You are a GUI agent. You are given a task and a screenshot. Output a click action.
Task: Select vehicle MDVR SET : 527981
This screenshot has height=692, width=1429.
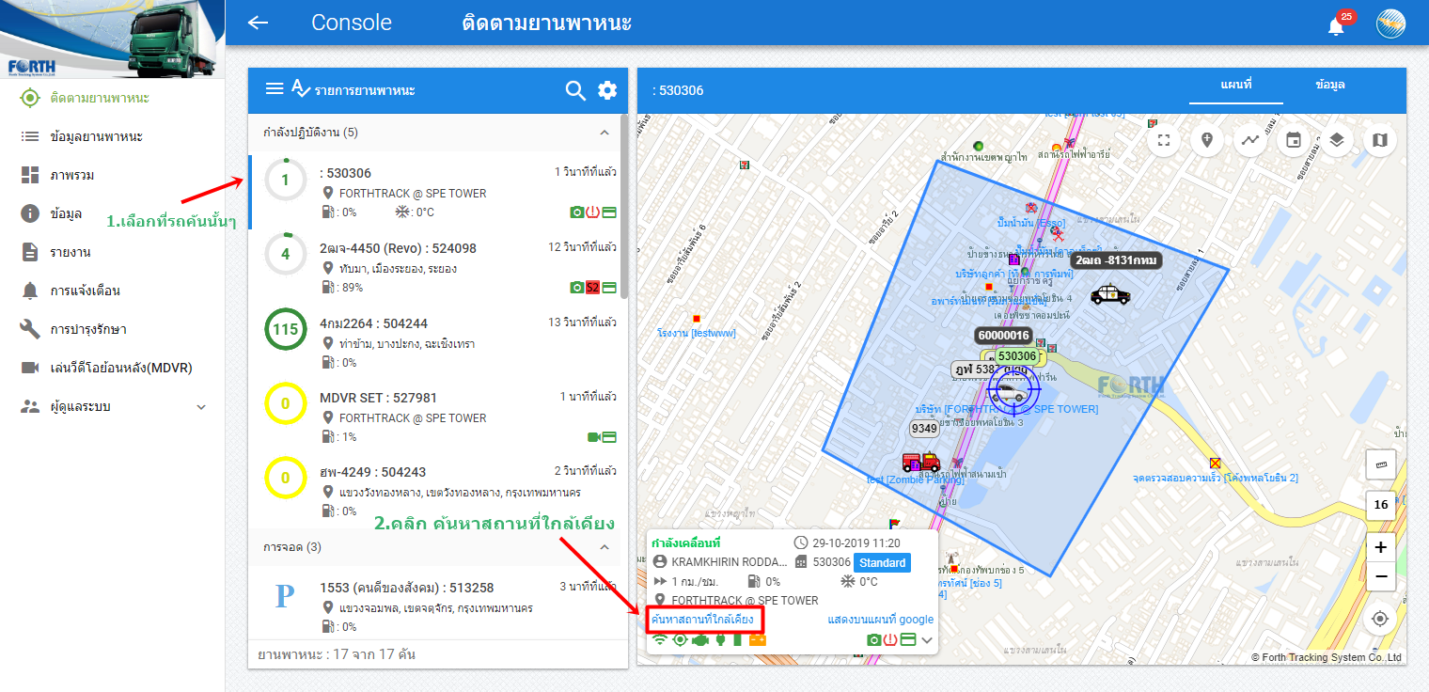click(x=436, y=417)
